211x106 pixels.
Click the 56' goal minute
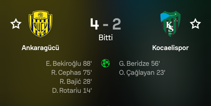[x=155, y=64]
